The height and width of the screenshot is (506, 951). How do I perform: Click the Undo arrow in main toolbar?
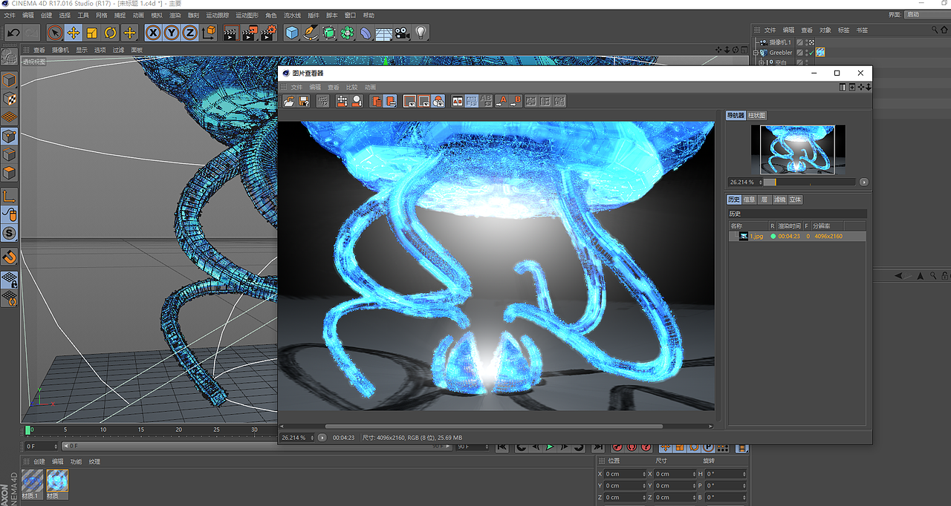click(13, 33)
